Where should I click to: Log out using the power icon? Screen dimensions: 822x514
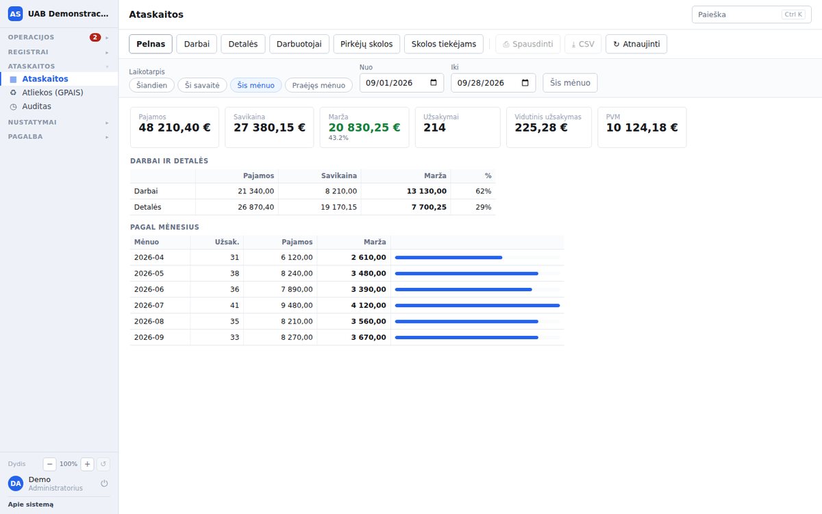104,483
